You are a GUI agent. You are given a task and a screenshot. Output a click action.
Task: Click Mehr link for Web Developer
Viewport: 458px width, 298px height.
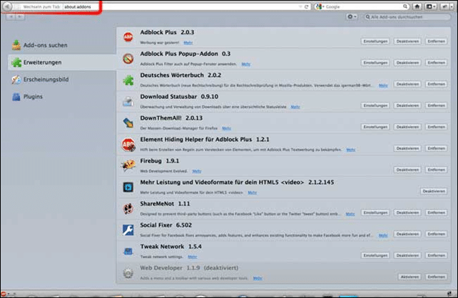258,279
